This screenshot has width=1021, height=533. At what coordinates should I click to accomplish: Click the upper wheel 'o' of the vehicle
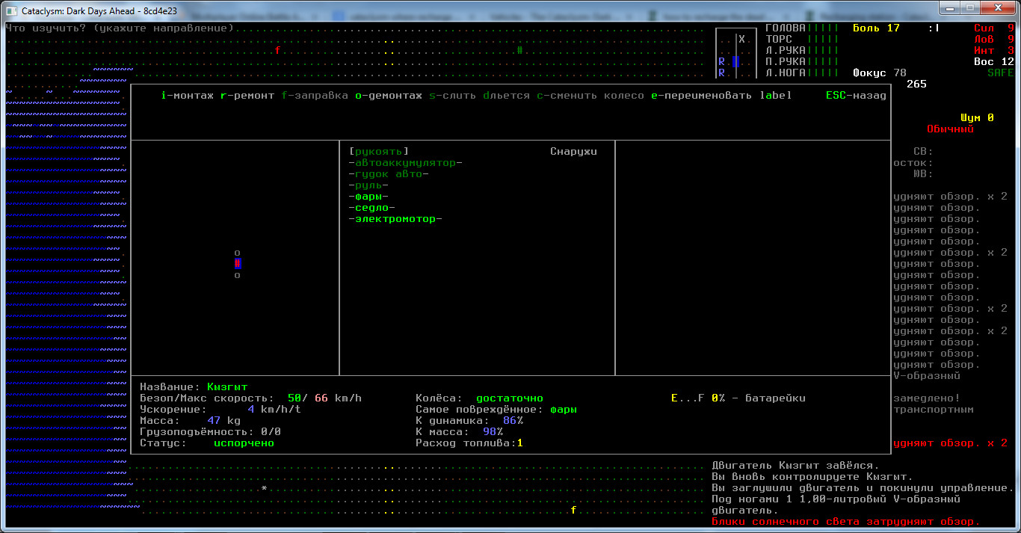tap(238, 253)
